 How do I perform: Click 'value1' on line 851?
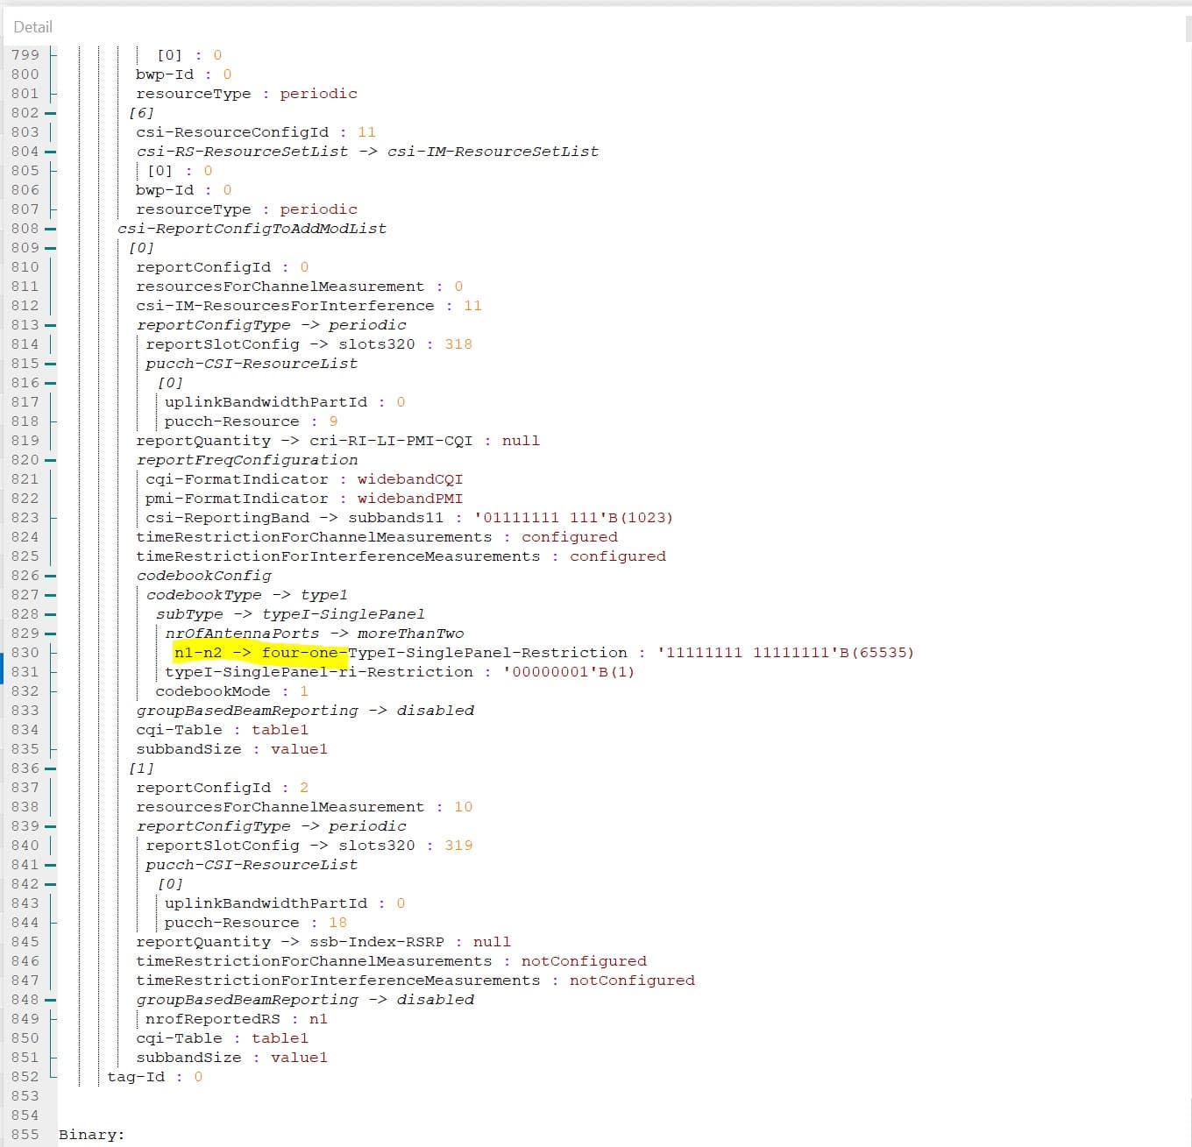coord(299,1058)
